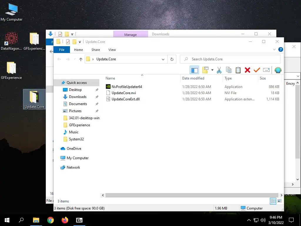Screen dimensions: 301x226
Task: Click the Back navigation arrow
Action: tap(59, 59)
